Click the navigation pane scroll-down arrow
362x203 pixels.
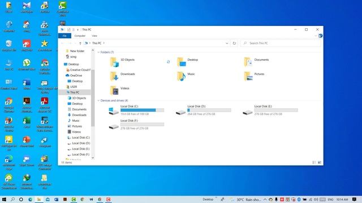(93, 158)
